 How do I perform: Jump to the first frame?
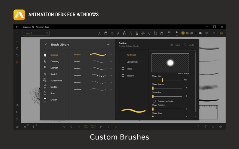[64, 127]
